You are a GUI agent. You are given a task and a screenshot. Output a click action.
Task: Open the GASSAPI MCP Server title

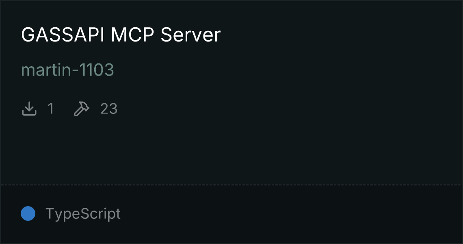tap(121, 35)
